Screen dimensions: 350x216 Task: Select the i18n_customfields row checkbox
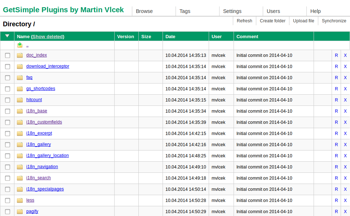(x=8, y=122)
